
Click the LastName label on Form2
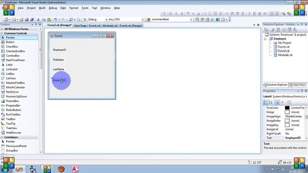(58, 69)
